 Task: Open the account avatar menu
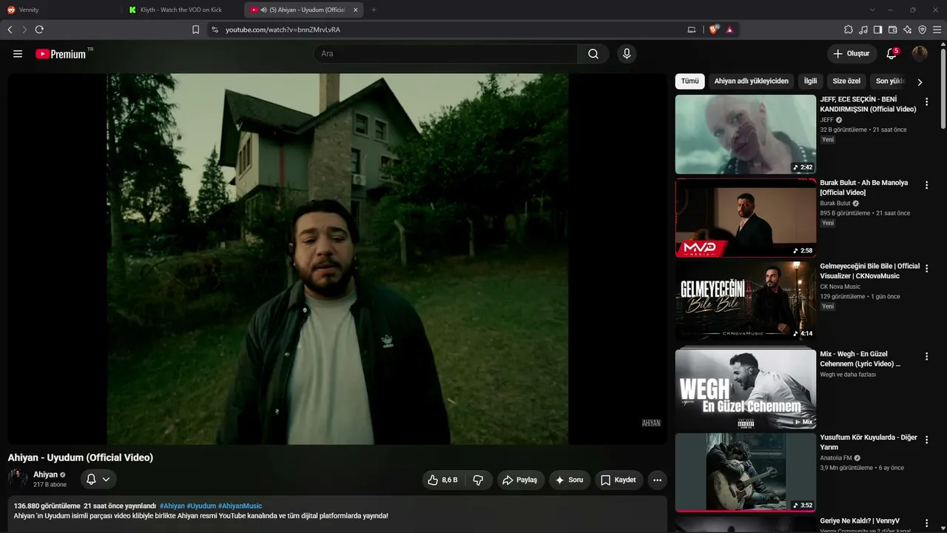point(920,54)
